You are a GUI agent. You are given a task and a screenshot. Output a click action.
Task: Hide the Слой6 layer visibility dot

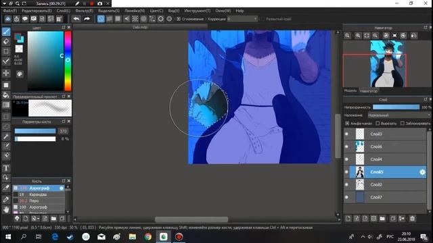point(346,146)
